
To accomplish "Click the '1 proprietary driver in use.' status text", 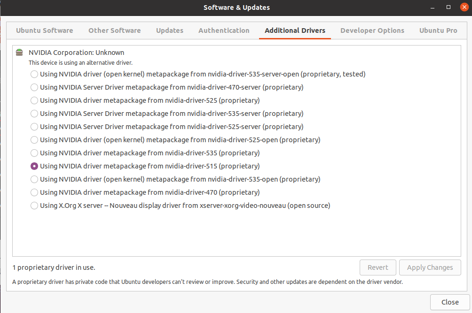I will (54, 267).
